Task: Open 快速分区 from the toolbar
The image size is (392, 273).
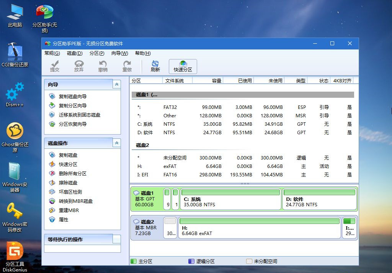Action: [x=183, y=65]
